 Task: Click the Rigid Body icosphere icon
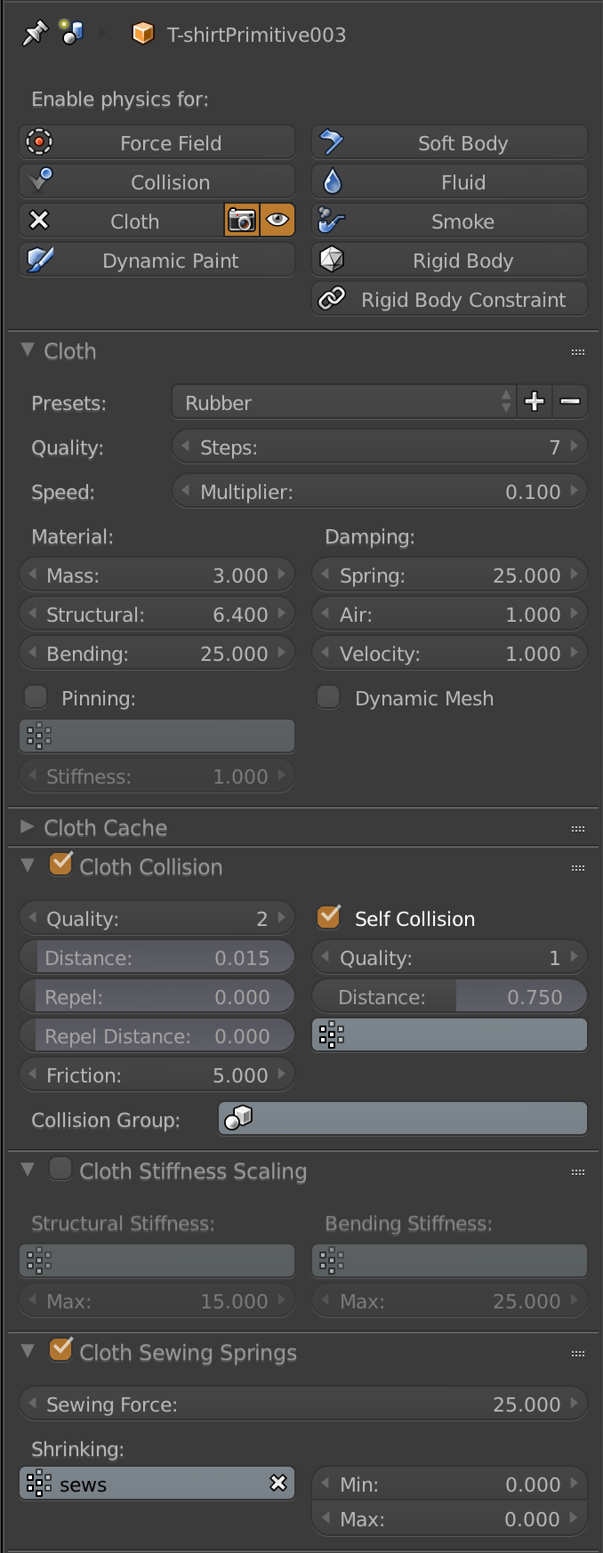pyautogui.click(x=330, y=260)
